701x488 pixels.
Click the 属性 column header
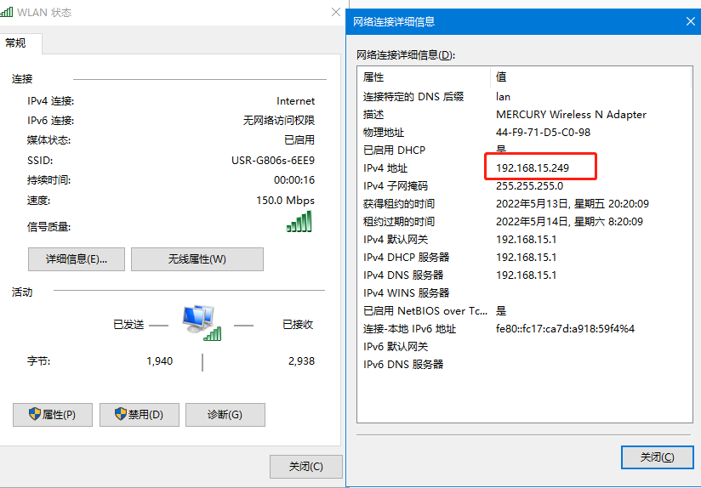(374, 77)
